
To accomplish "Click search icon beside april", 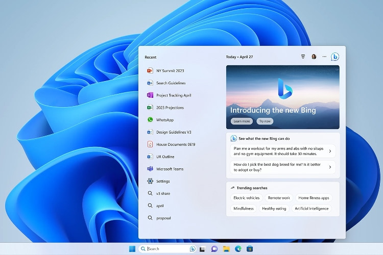I will (150, 206).
